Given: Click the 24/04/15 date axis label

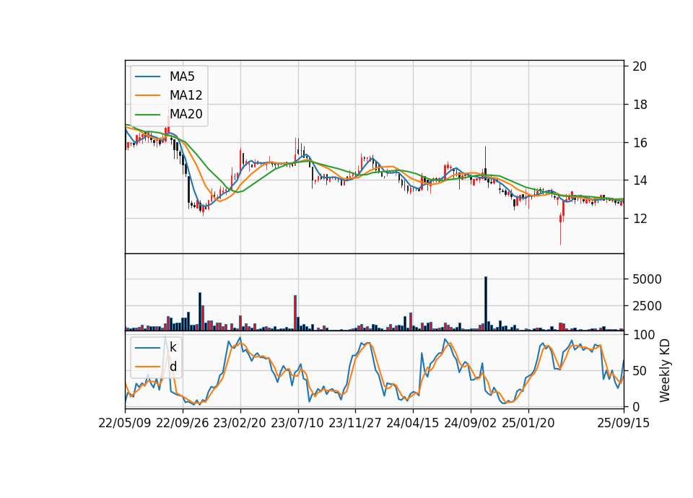Looking at the screenshot, I should click(x=413, y=423).
